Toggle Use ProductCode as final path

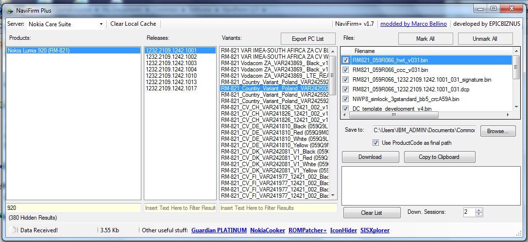pos(376,143)
